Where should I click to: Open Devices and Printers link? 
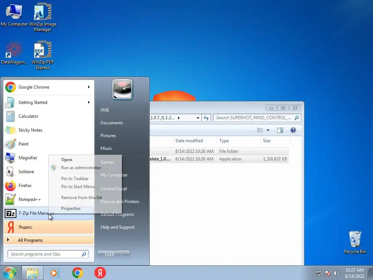pos(119,201)
